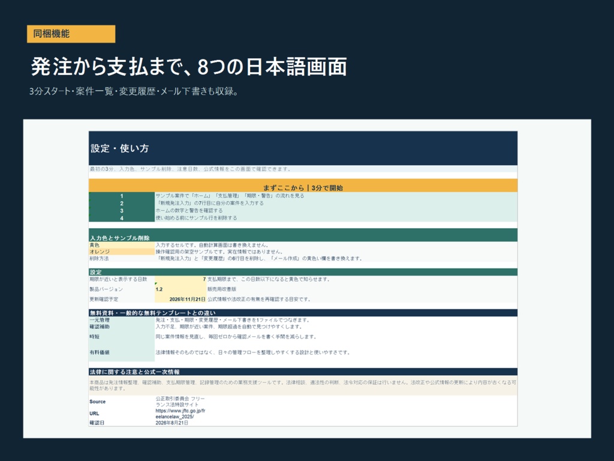Click the step text 使い始める前にサンプル行を削除する
Viewport: 614px width, 461px height.
[196, 218]
